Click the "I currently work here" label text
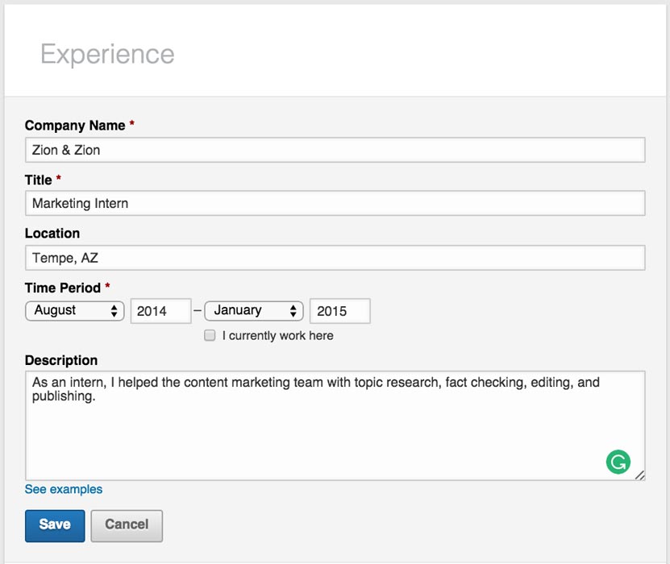The image size is (670, 564). [277, 336]
